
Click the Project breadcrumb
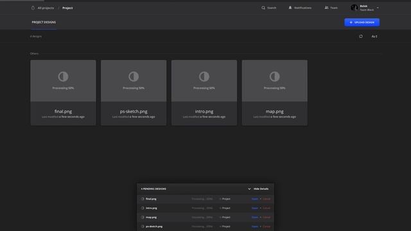67,8
